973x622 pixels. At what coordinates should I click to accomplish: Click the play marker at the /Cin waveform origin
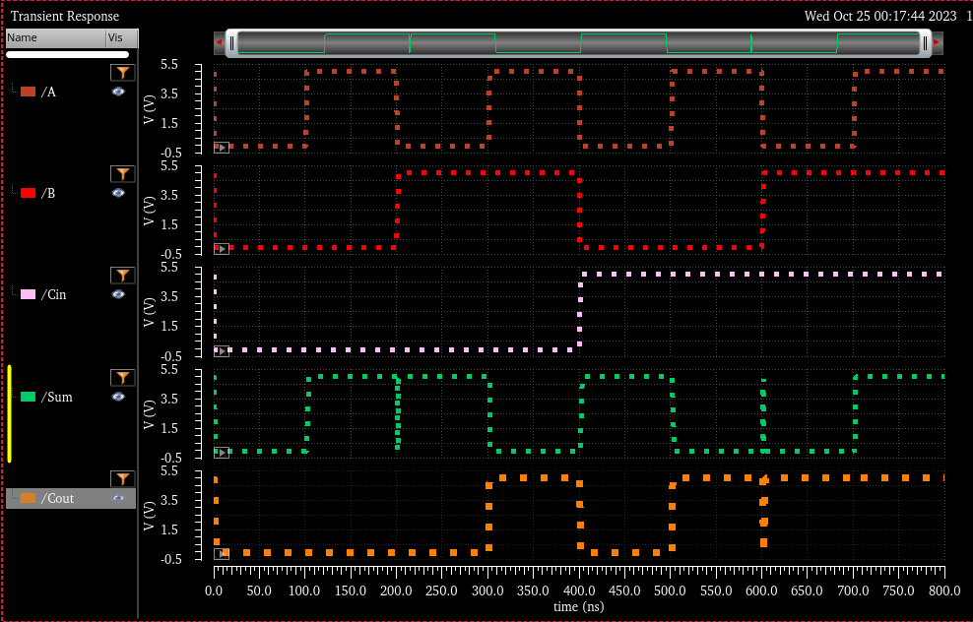click(x=222, y=350)
